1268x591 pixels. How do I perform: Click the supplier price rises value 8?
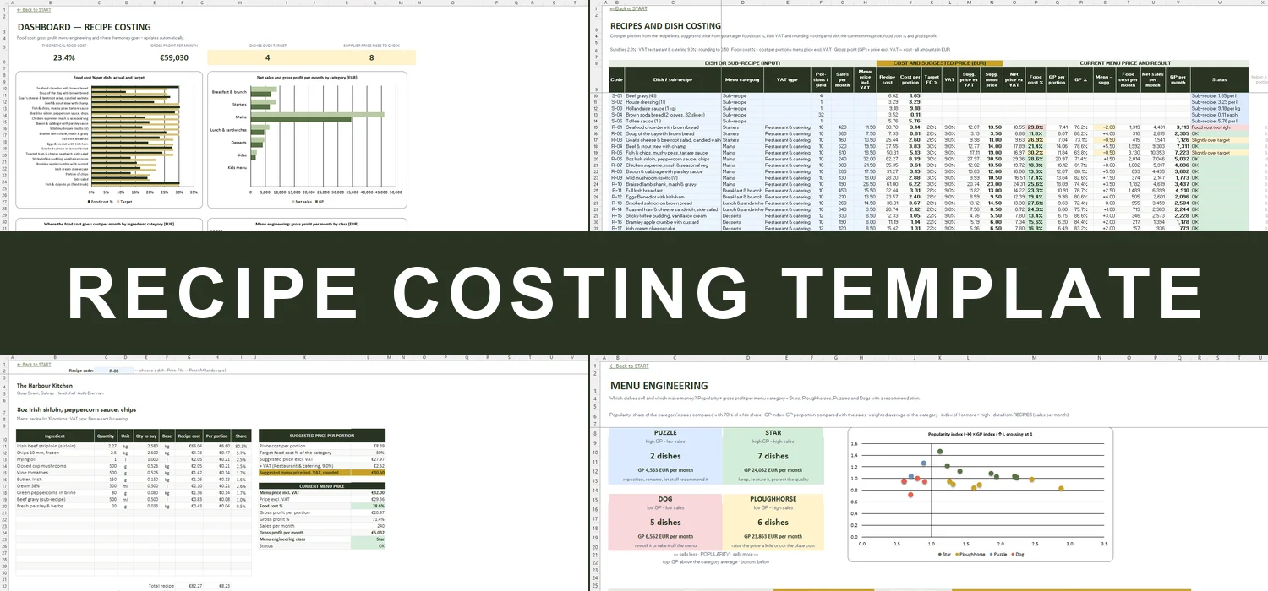tap(371, 58)
